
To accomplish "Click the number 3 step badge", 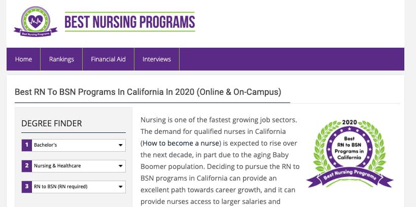I will click(26, 186).
